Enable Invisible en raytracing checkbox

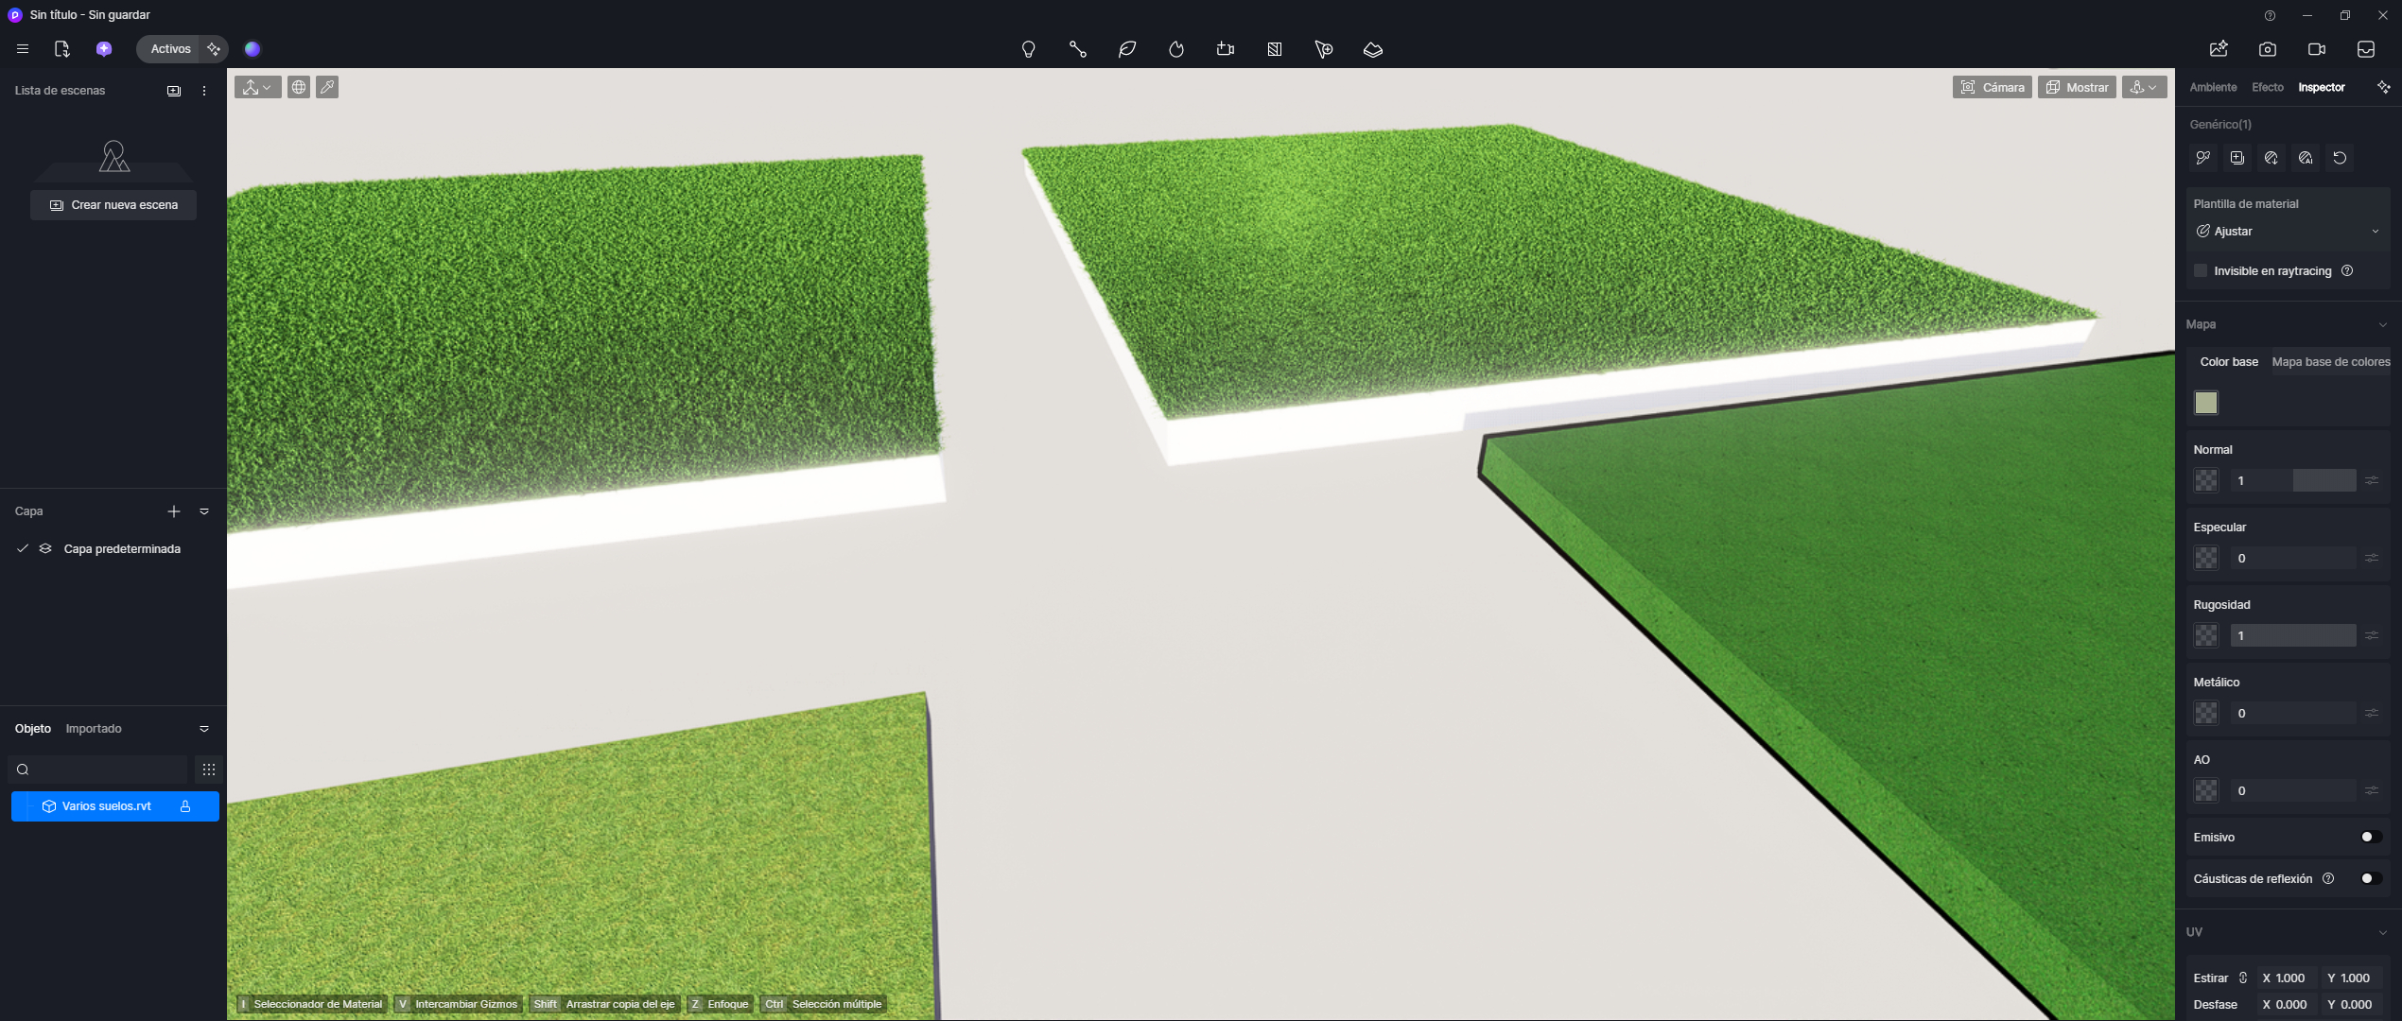(2201, 270)
